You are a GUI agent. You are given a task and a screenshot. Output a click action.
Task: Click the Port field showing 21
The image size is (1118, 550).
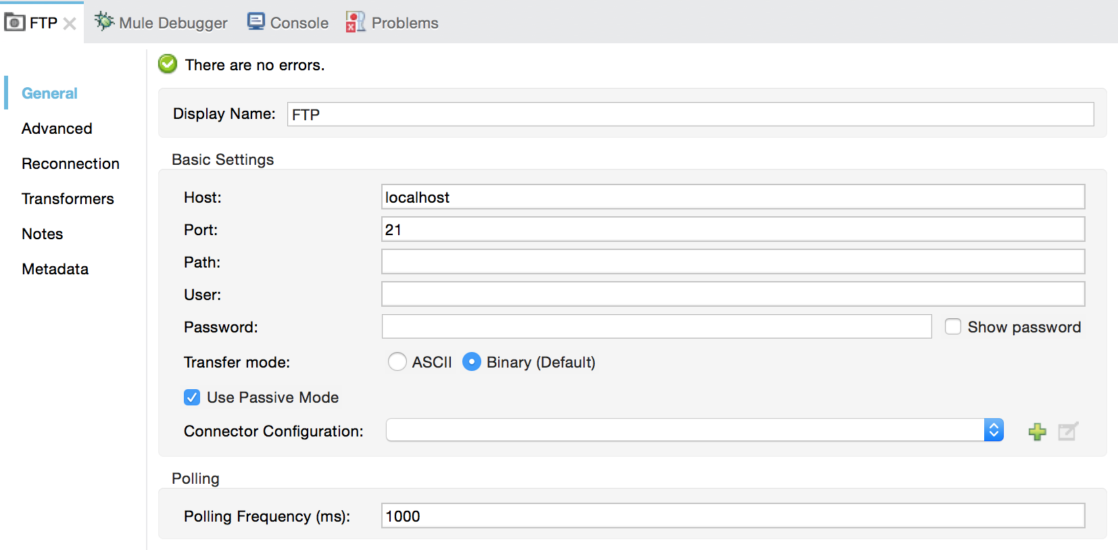733,229
